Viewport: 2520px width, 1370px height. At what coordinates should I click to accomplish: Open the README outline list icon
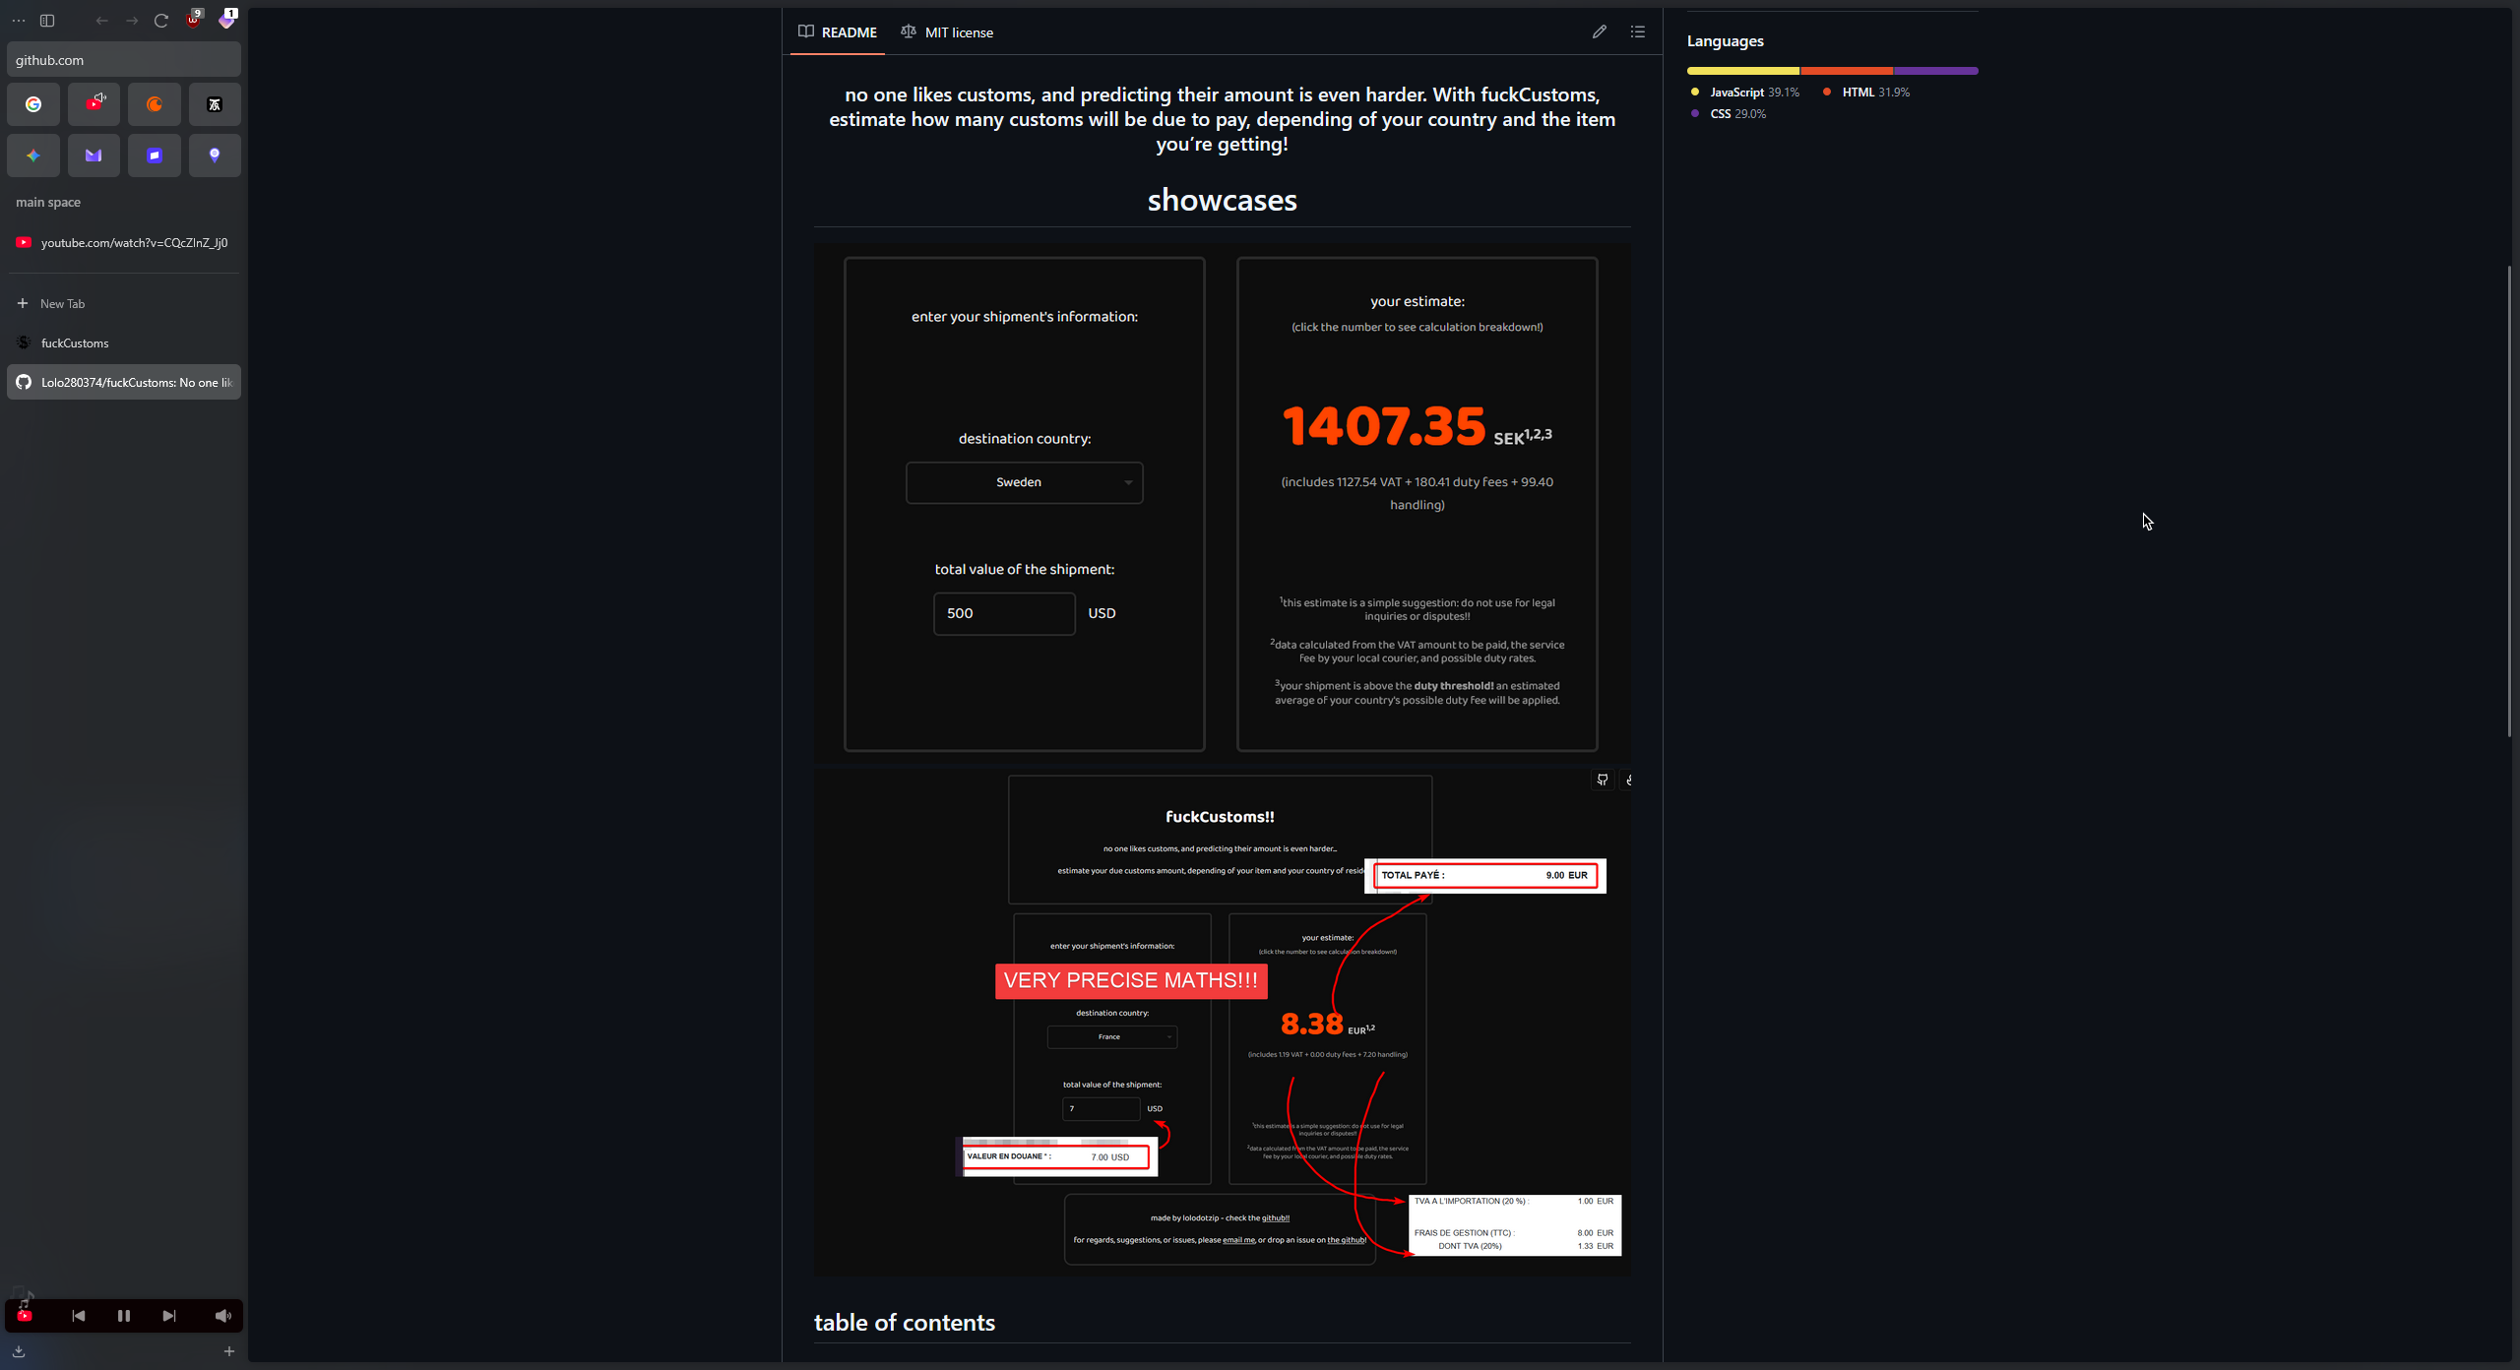tap(1637, 32)
